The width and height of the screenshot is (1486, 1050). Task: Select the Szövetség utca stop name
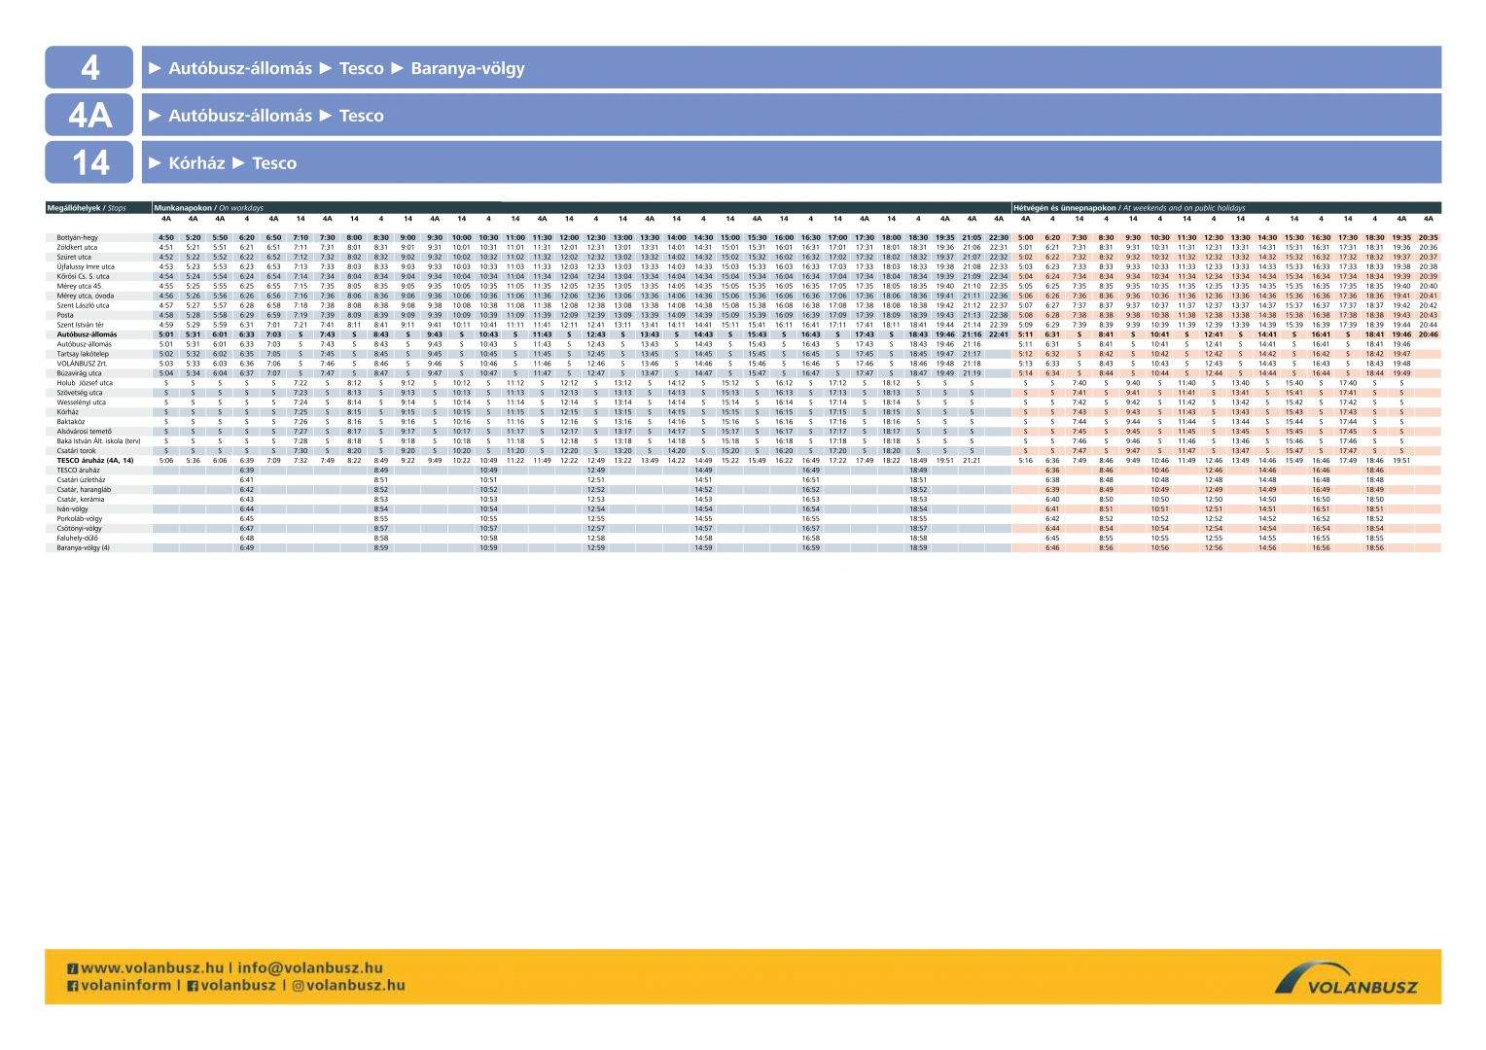tap(79, 393)
